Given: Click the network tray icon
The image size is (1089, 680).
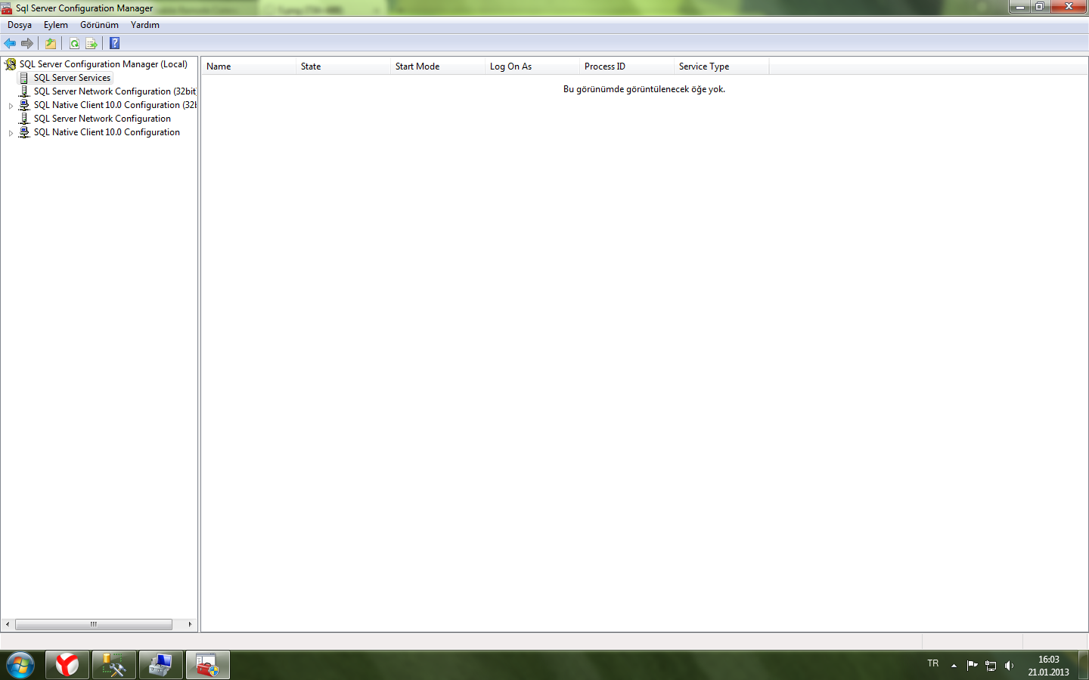Looking at the screenshot, I should pyautogui.click(x=991, y=666).
